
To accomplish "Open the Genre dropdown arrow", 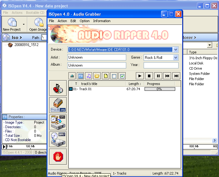I will [176, 57].
